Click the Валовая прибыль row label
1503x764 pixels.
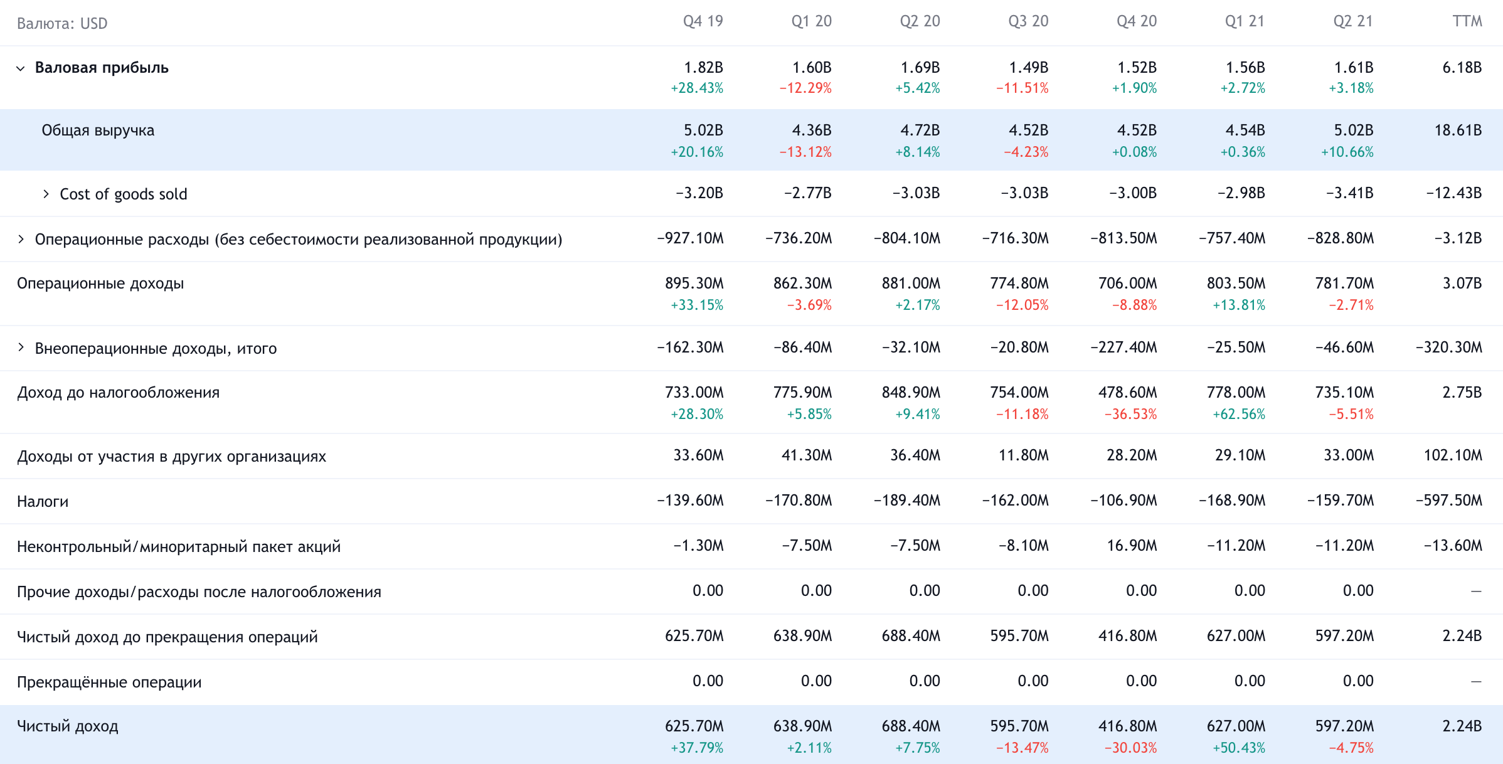(102, 68)
